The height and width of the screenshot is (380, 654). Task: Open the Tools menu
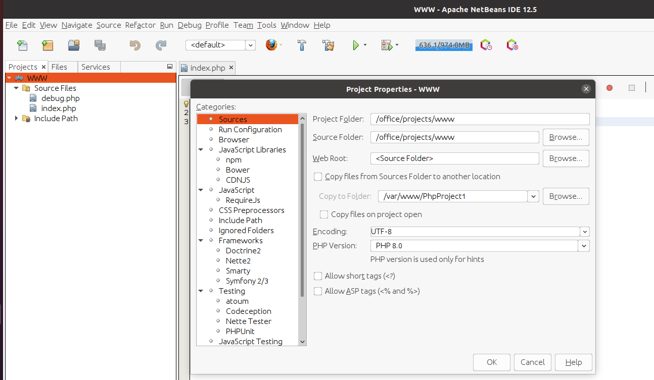[267, 25]
